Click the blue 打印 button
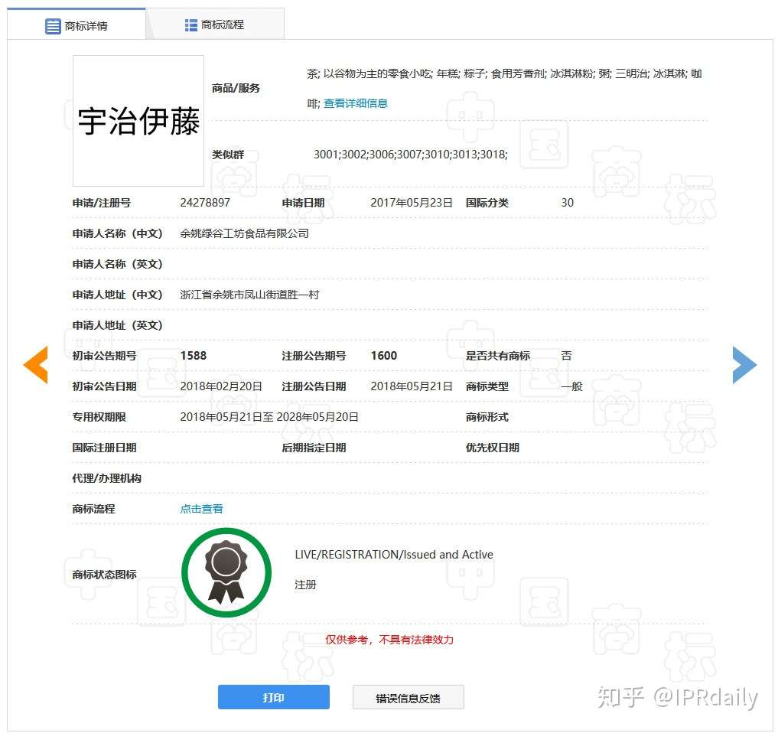 click(273, 697)
